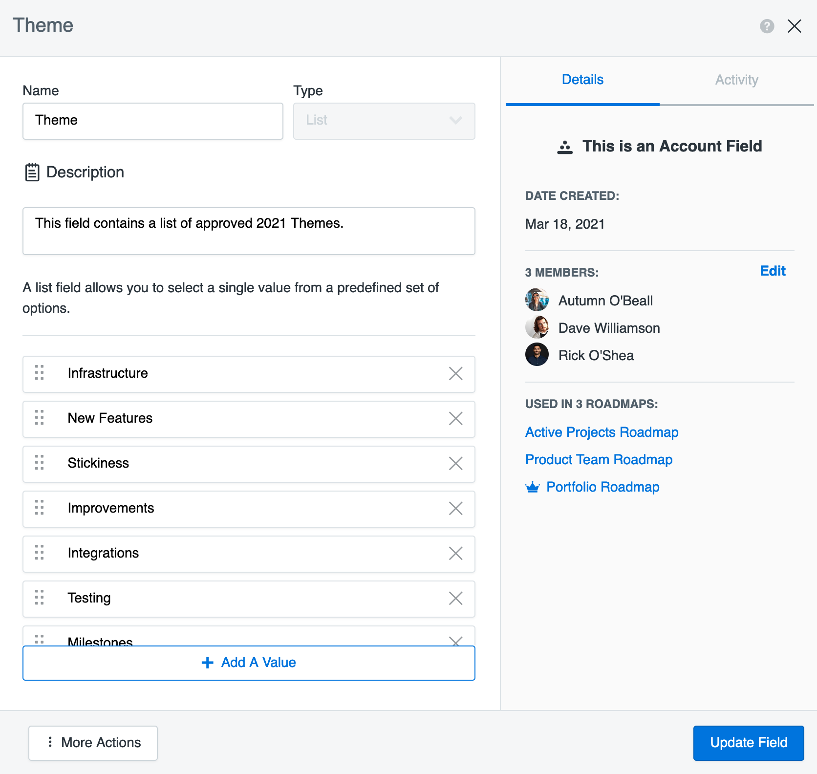Remove the Stickiness value with X
This screenshot has width=817, height=774.
[455, 464]
